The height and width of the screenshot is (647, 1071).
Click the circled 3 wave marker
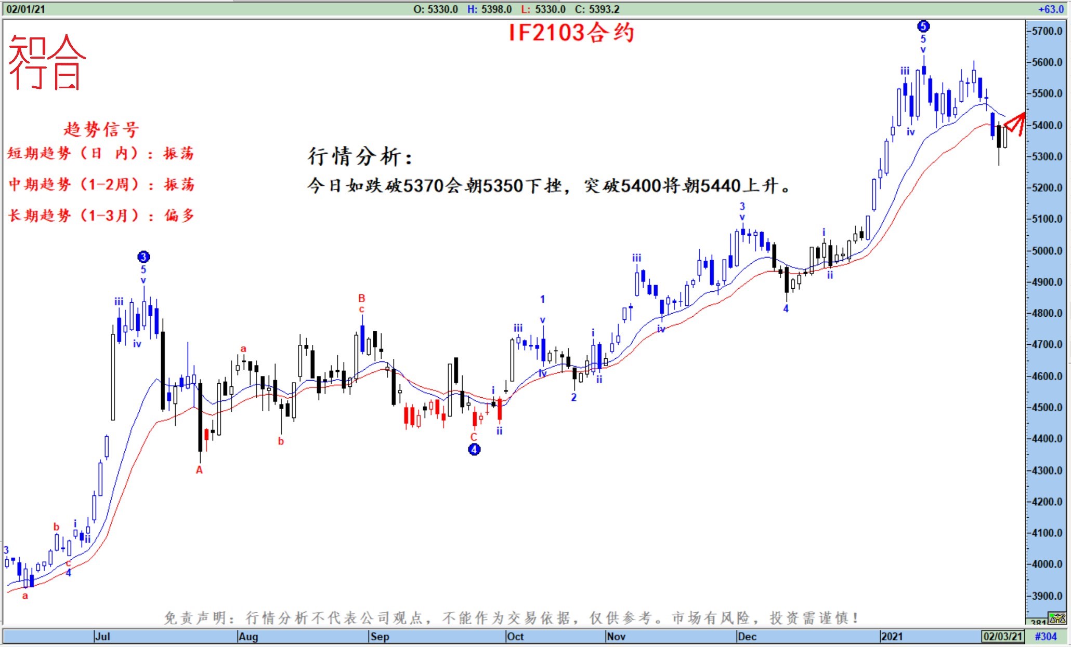point(143,257)
